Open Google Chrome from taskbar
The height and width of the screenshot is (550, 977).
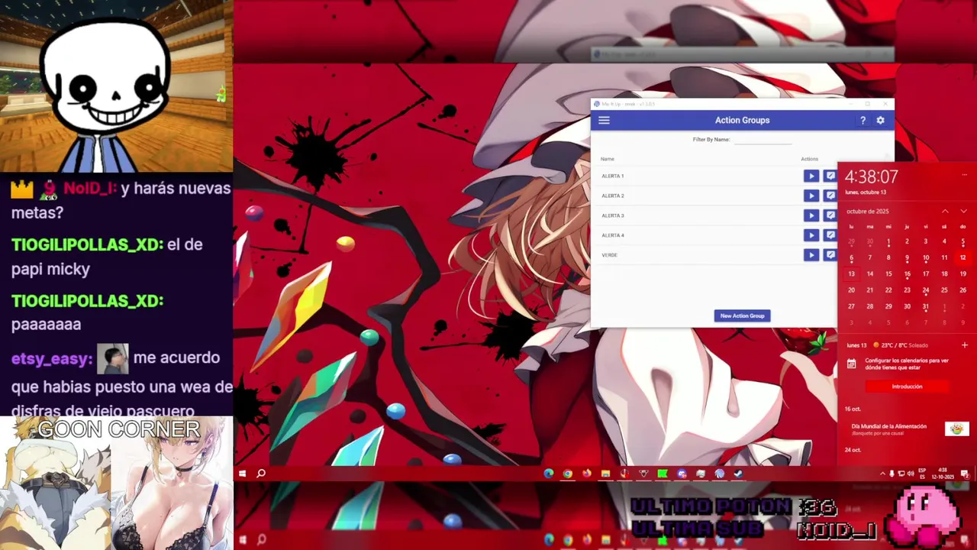point(568,474)
